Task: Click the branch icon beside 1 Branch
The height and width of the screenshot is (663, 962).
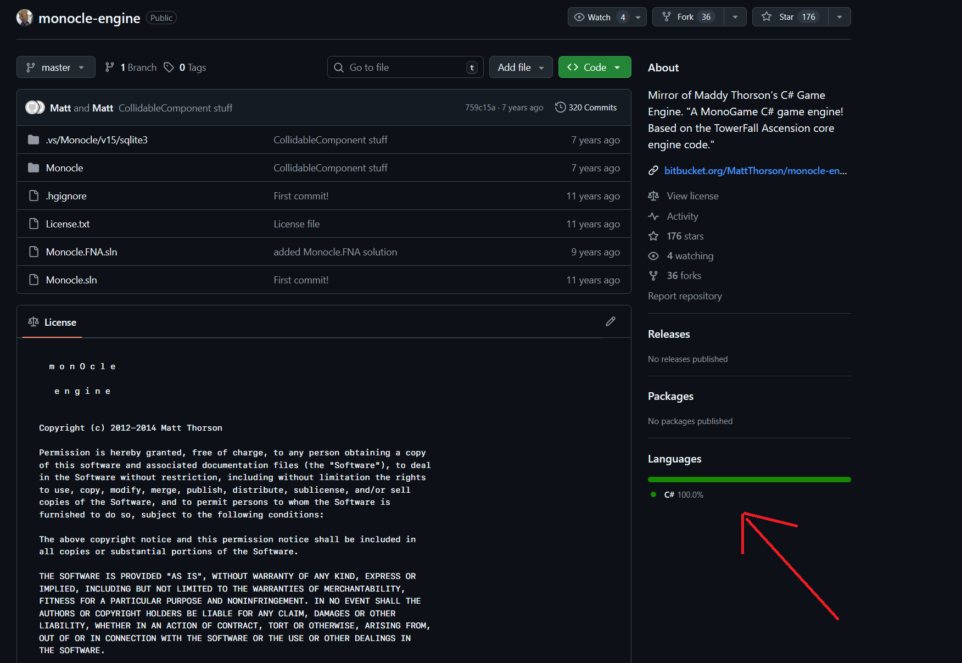Action: coord(110,67)
